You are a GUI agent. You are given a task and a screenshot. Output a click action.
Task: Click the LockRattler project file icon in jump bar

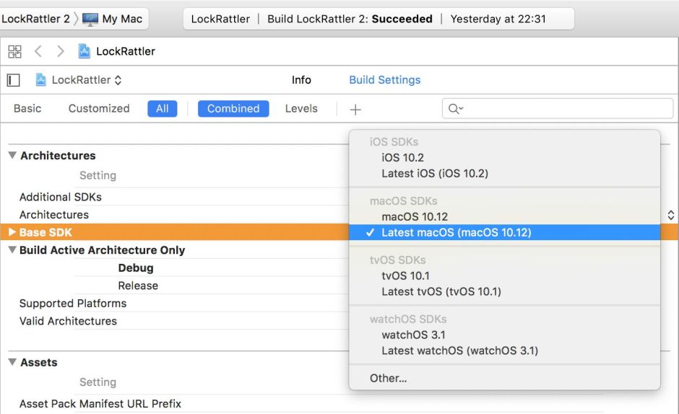click(84, 51)
